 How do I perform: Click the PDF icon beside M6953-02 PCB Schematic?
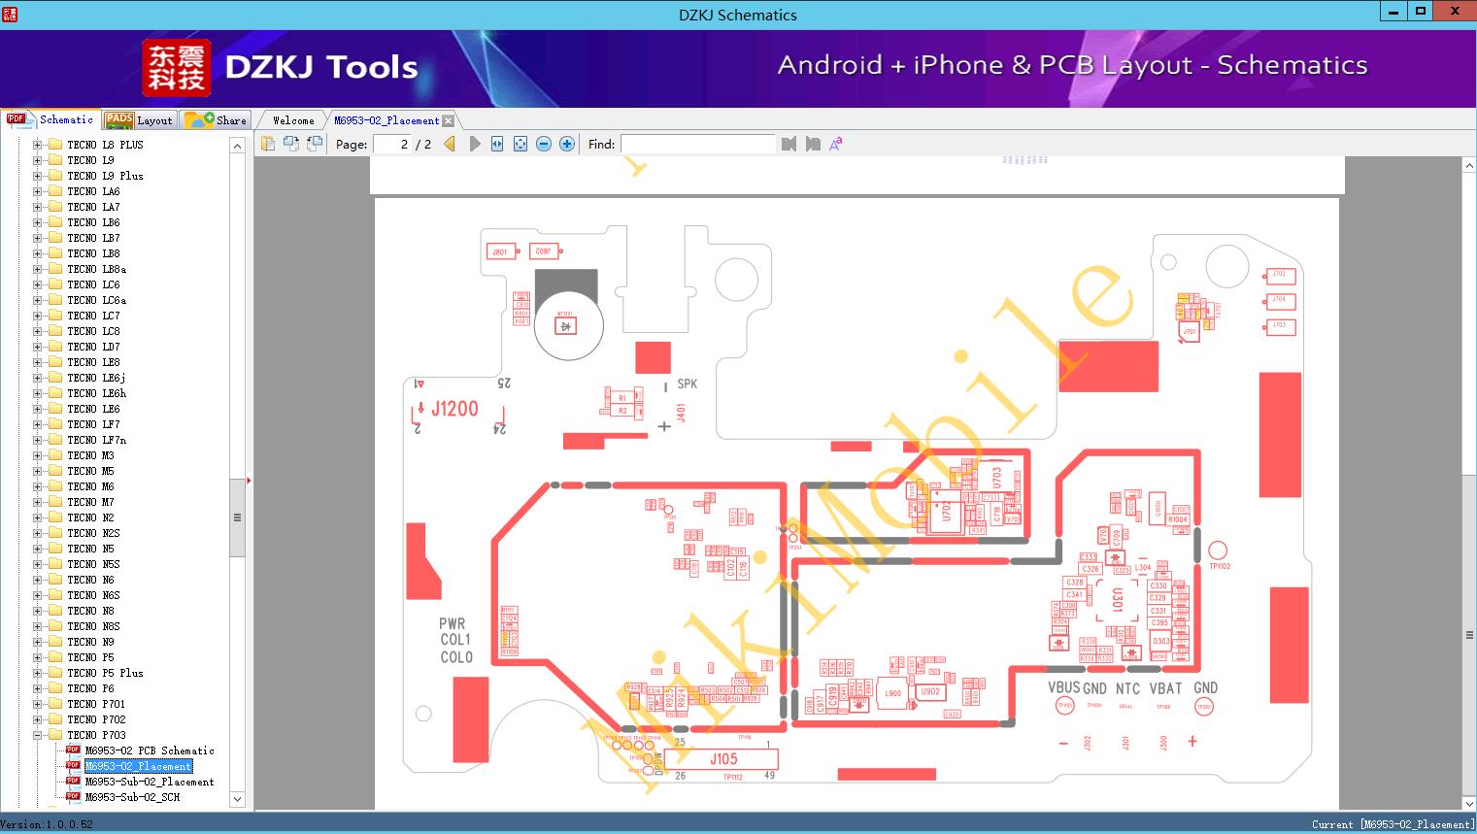click(73, 751)
